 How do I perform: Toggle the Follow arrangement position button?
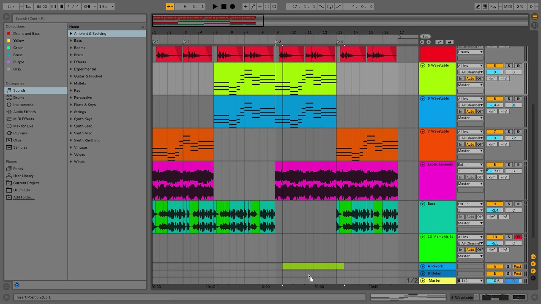coord(170,6)
